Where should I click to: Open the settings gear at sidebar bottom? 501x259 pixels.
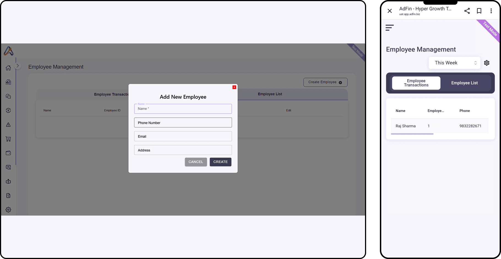coord(8,210)
